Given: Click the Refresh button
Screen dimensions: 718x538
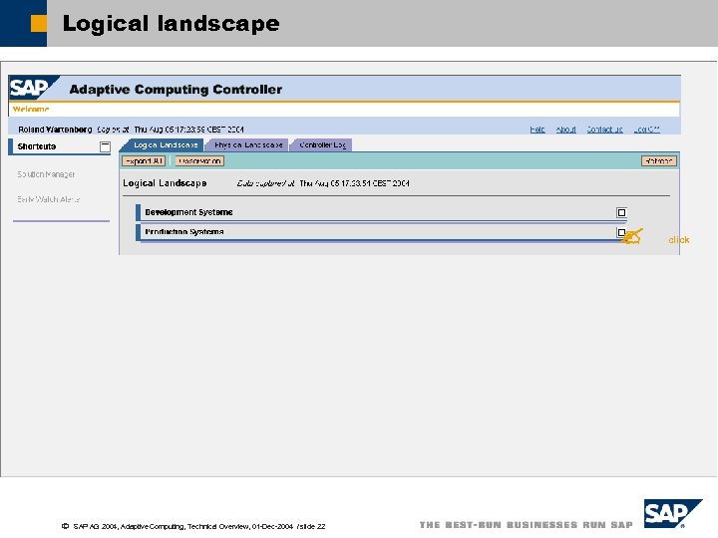Looking at the screenshot, I should [659, 161].
